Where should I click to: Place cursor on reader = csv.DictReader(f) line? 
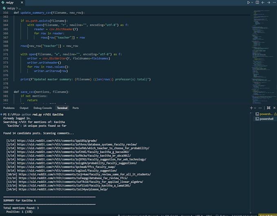point(56,29)
